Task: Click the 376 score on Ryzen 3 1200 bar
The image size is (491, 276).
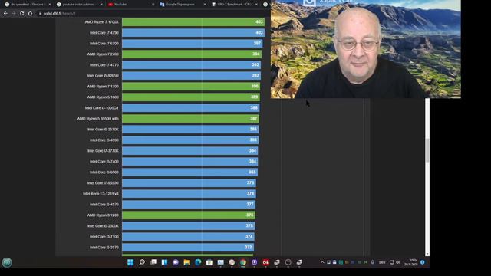Action: click(249, 215)
